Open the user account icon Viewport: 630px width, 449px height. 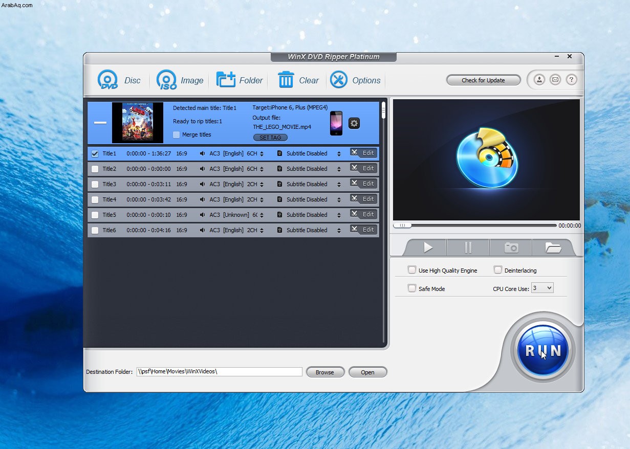539,80
